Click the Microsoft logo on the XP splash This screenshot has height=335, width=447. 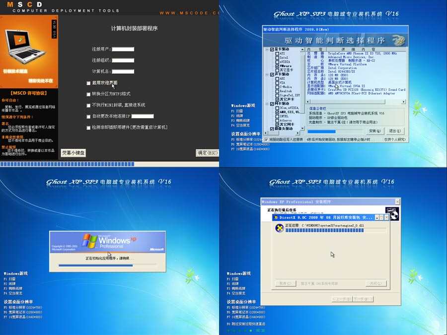(156, 249)
